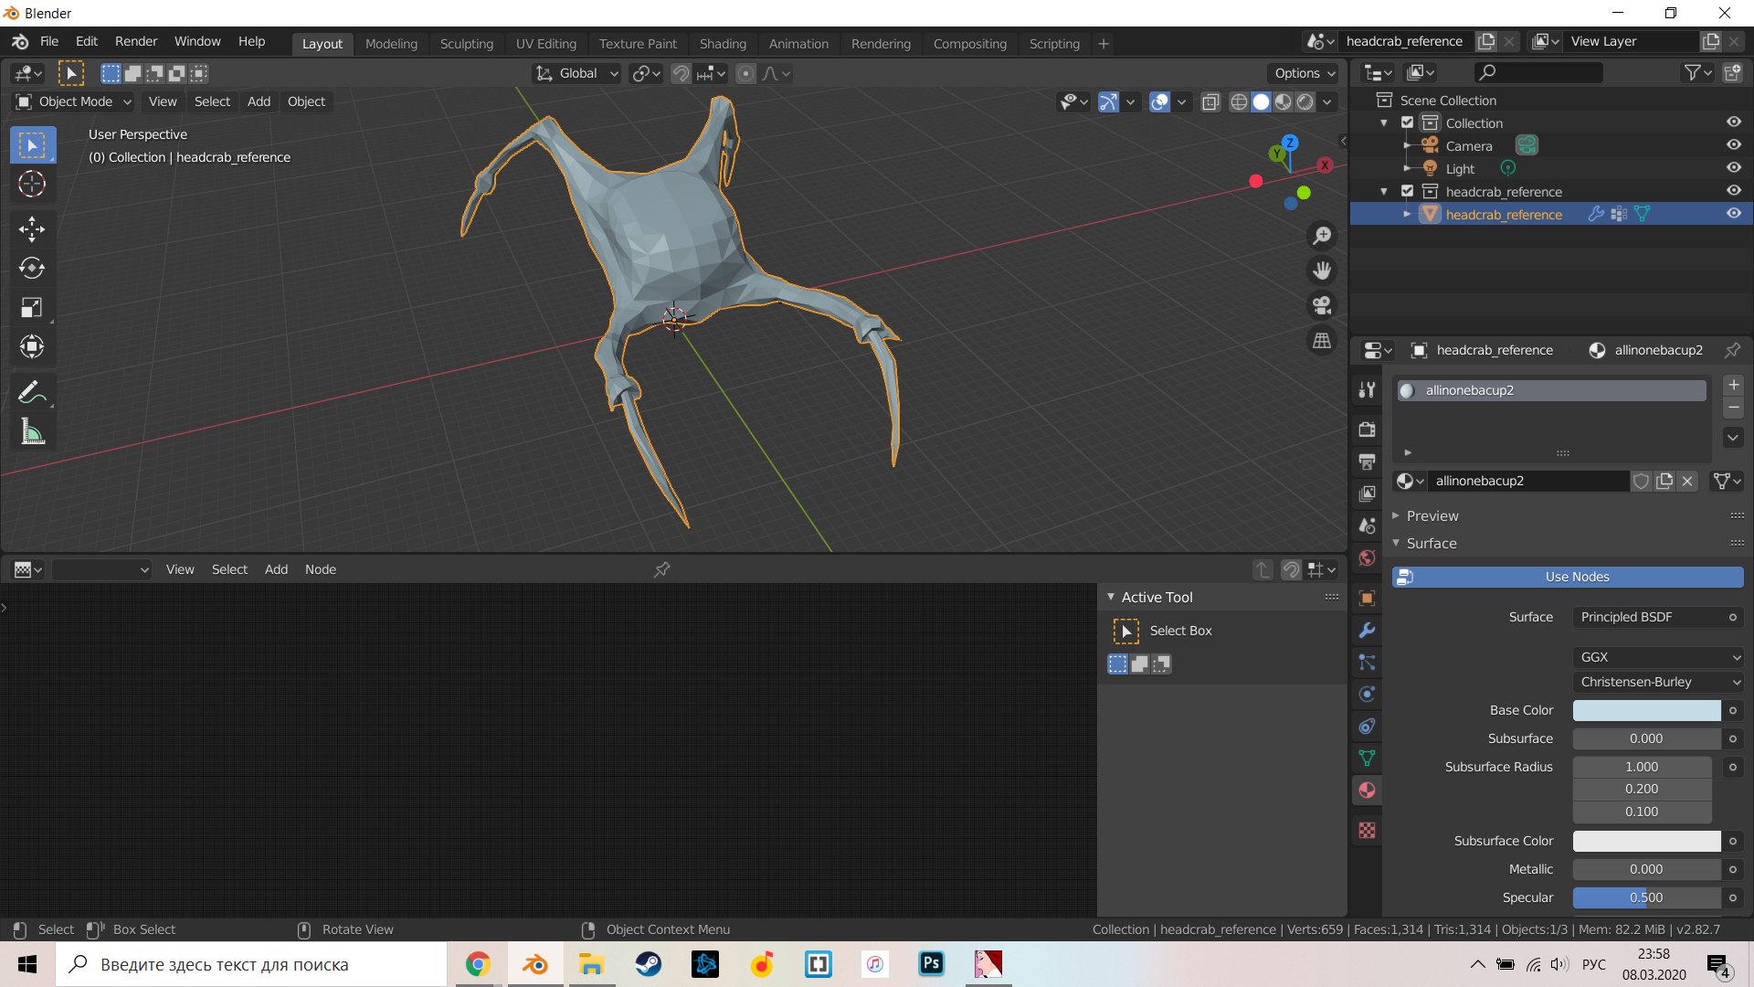Click Subsurface Color swatch
Screen dimensions: 1754x987
1646,841
